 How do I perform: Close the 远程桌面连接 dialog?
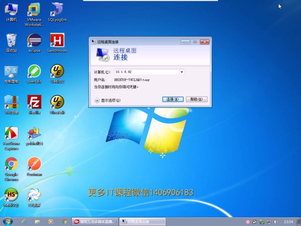click(205, 42)
